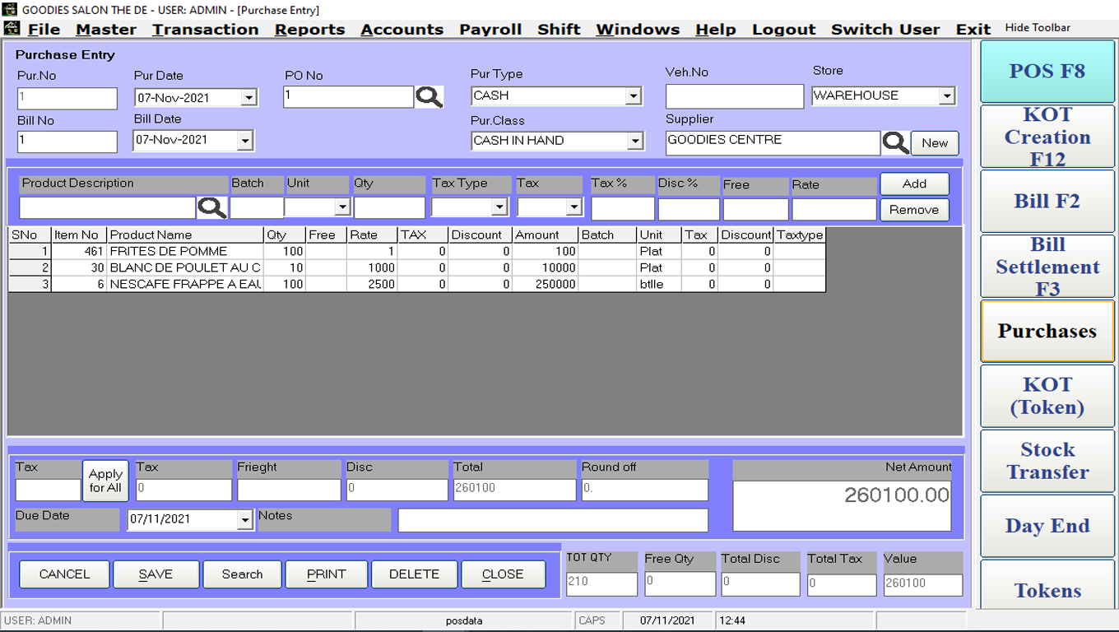1119x632 pixels.
Task: Click the Qty input field in entry row
Action: tap(389, 207)
